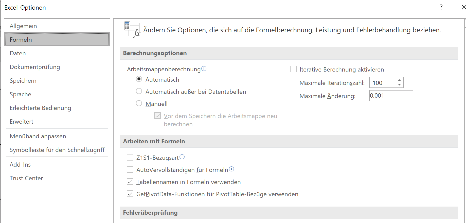Toggle Vor dem Speichern neu berechnen checkbox
This screenshot has height=223, width=466.
157,116
